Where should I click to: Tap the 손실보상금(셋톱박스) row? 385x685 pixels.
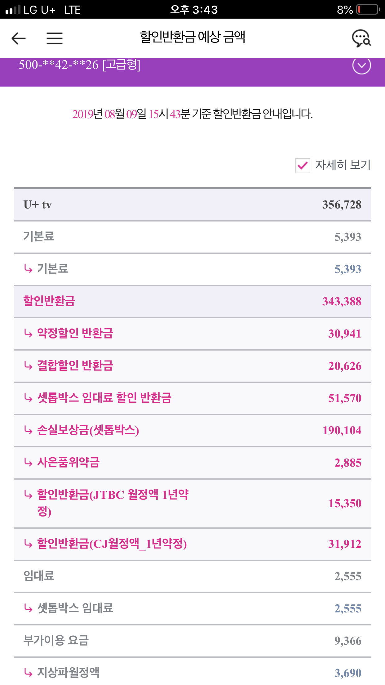coord(192,430)
